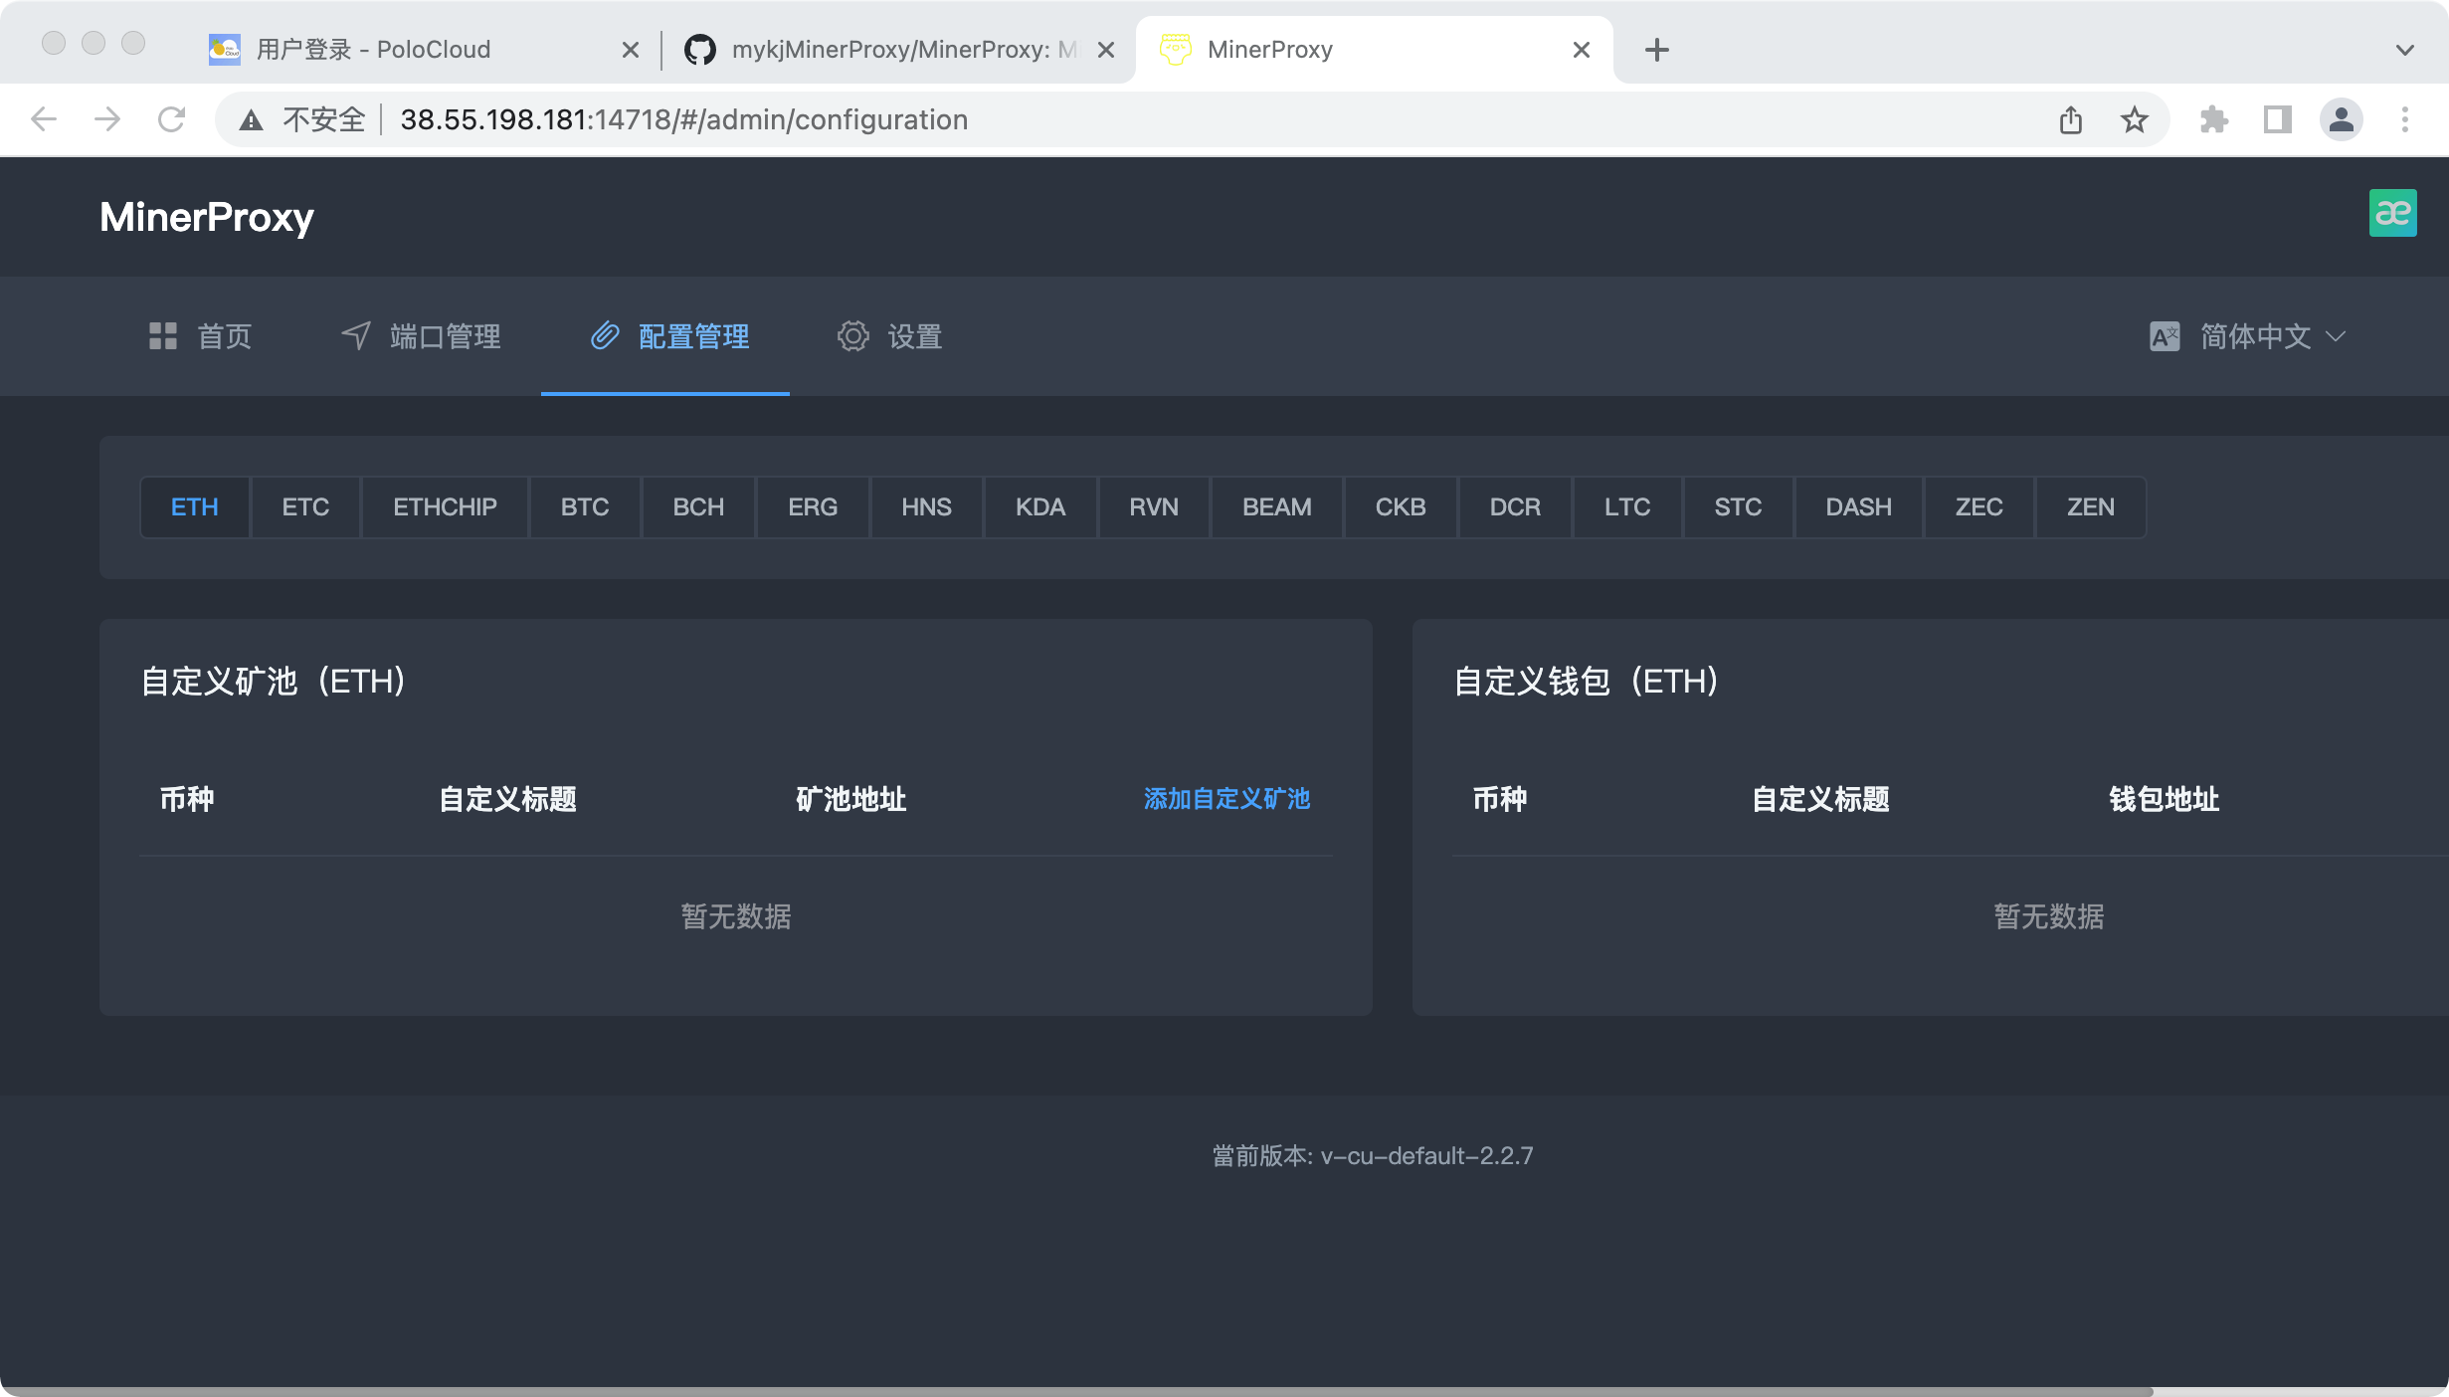
Task: Click the 添加自定义矿池 link
Action: (x=1226, y=800)
